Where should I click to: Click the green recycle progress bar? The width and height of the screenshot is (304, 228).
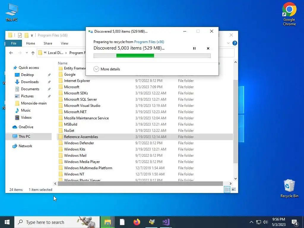[x=152, y=56]
